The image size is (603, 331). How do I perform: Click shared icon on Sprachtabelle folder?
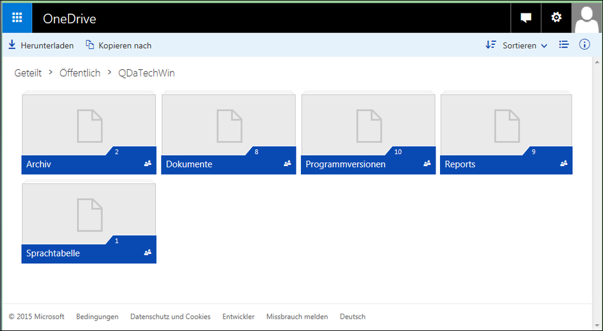148,253
